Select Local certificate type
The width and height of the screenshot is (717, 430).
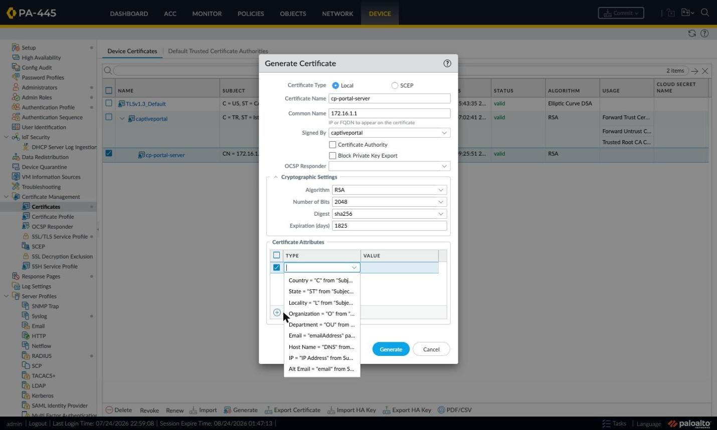click(x=335, y=86)
